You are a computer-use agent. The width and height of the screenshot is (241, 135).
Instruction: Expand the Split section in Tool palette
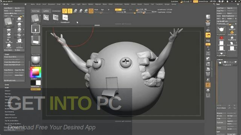[x=218, y=132]
